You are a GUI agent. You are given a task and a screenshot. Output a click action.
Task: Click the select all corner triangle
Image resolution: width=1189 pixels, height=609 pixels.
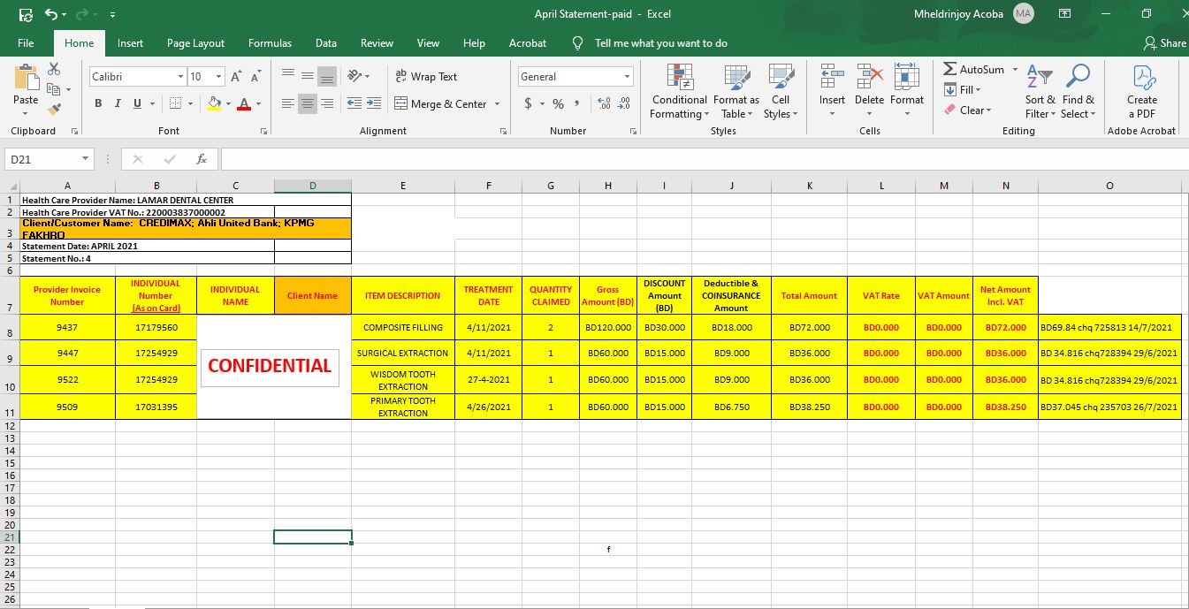click(x=10, y=186)
